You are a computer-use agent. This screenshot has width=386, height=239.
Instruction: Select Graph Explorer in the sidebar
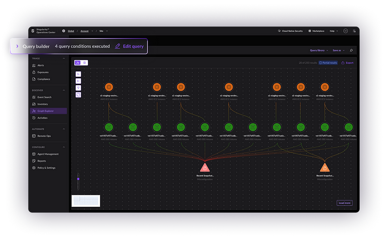click(x=48, y=111)
